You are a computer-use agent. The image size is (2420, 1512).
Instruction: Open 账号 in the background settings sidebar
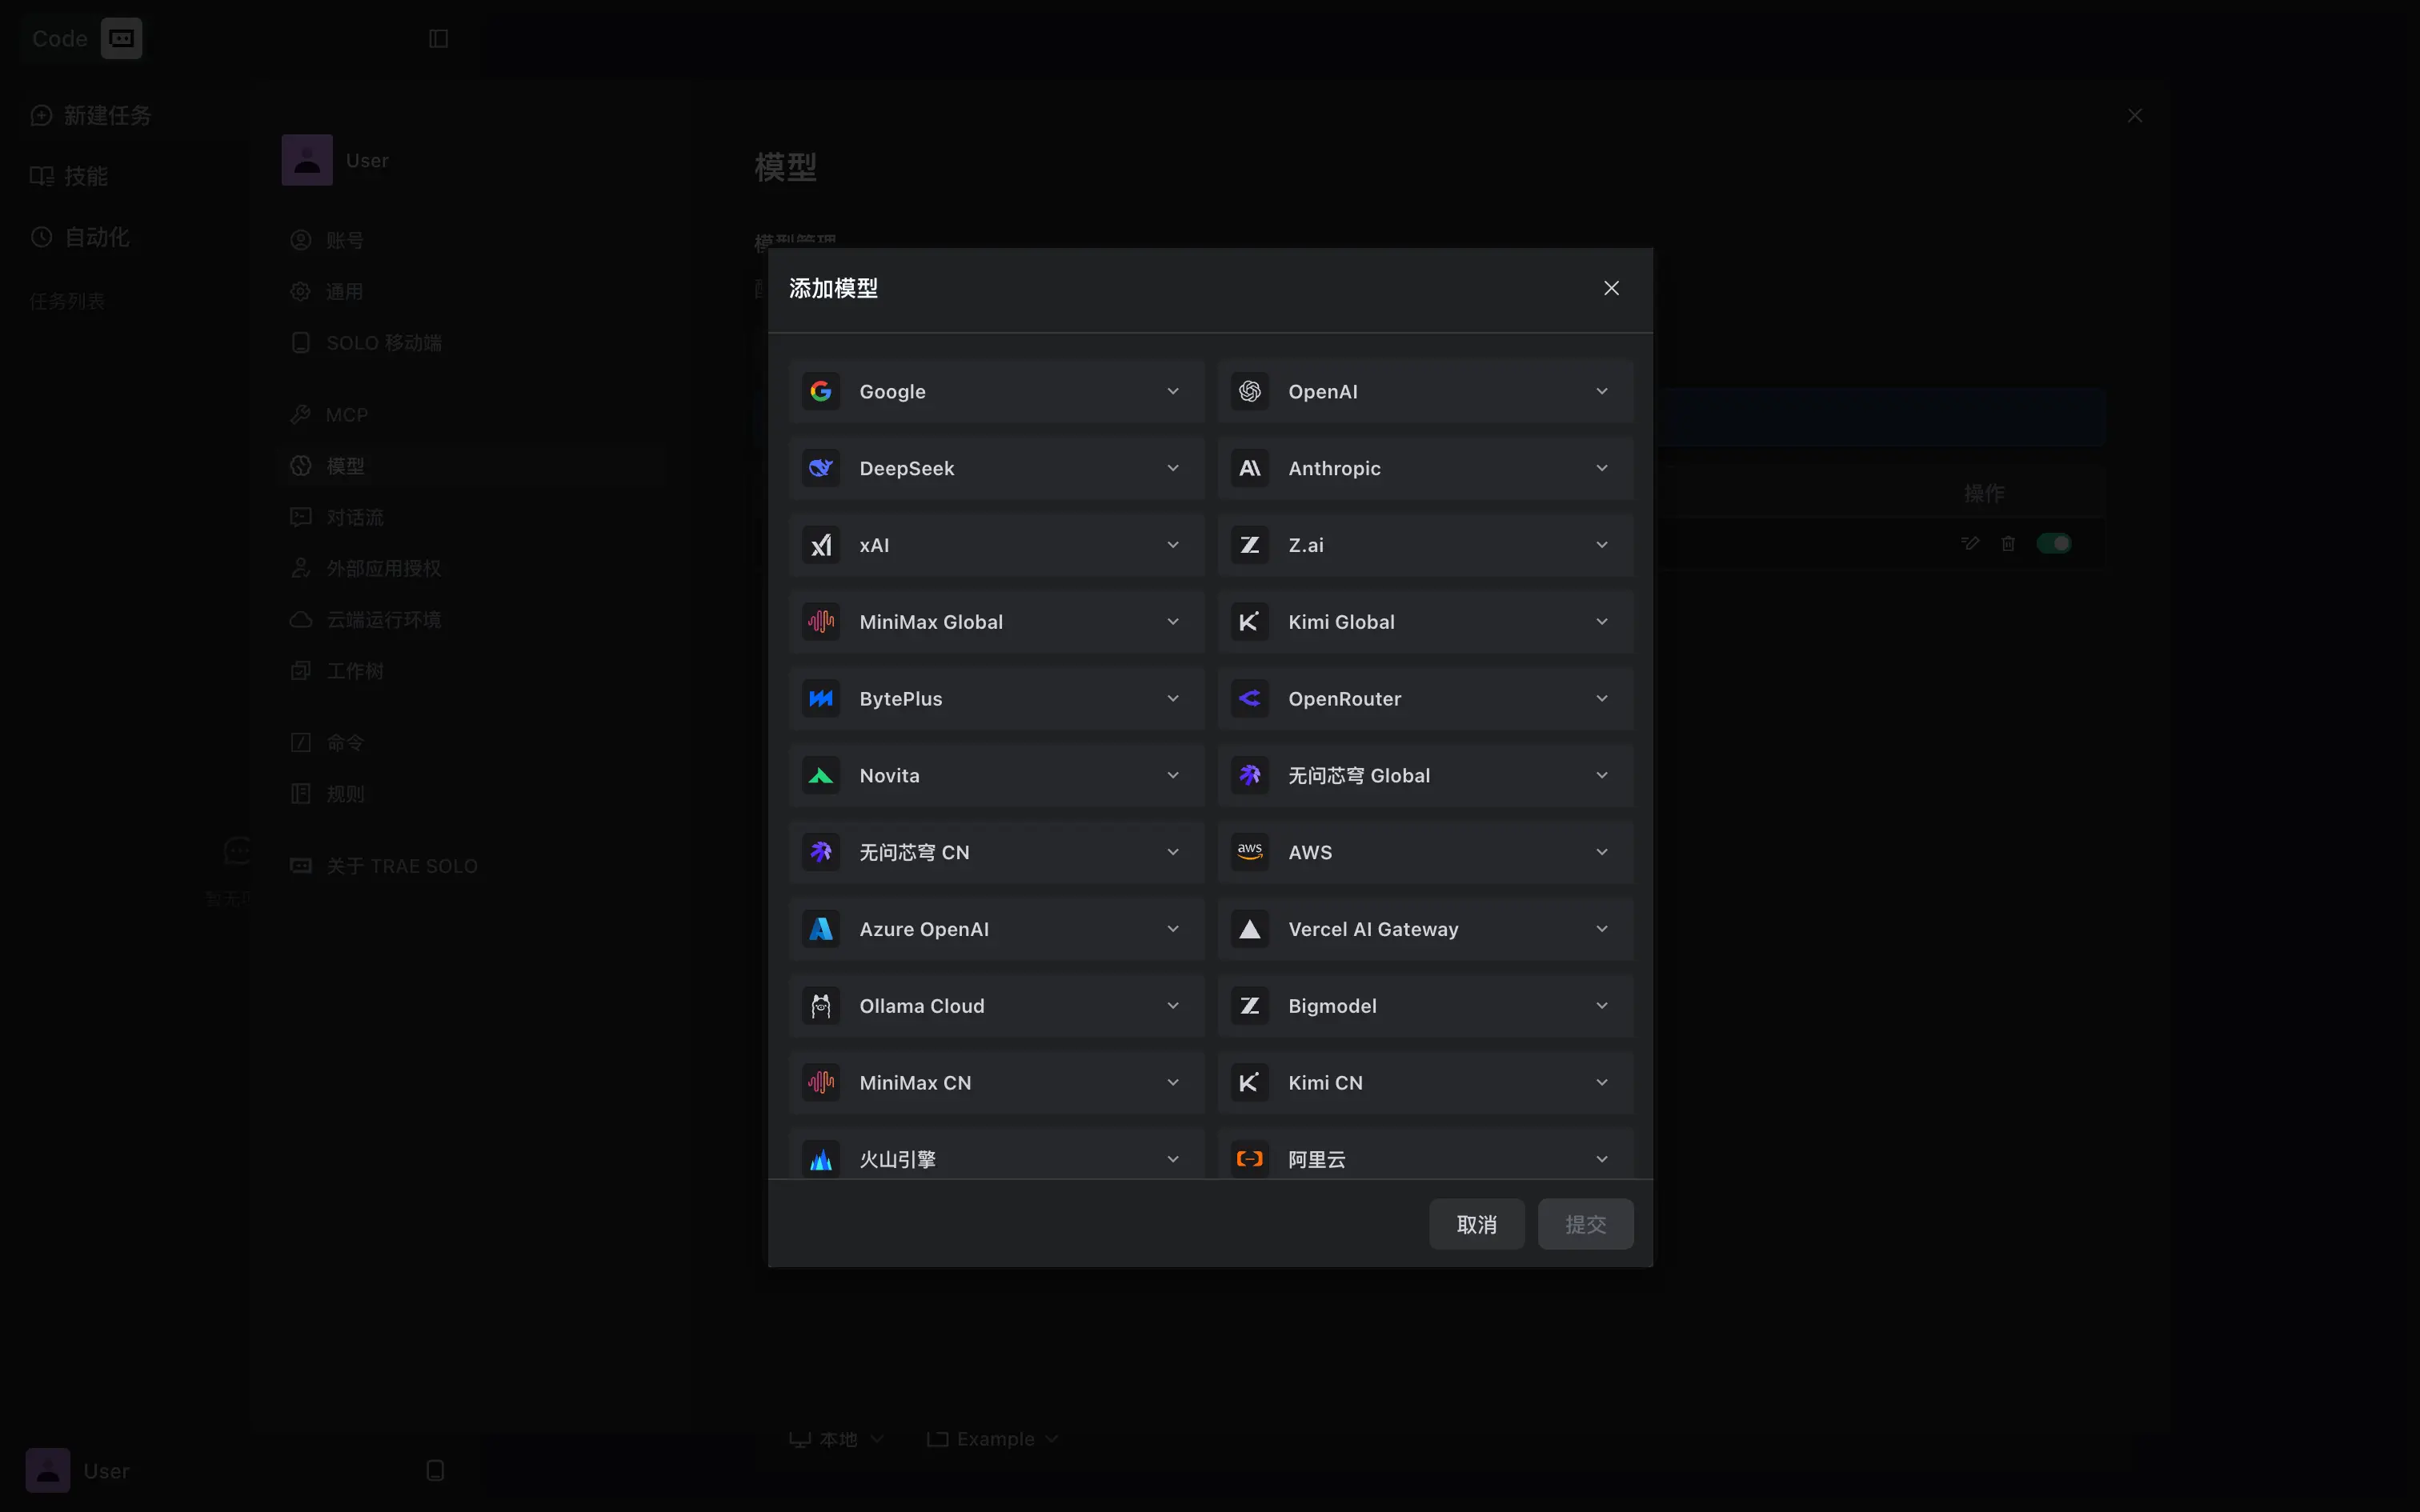(x=472, y=240)
